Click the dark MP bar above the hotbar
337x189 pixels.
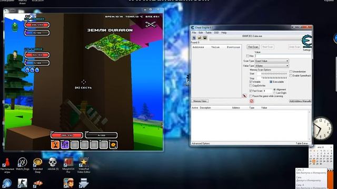click(101, 135)
